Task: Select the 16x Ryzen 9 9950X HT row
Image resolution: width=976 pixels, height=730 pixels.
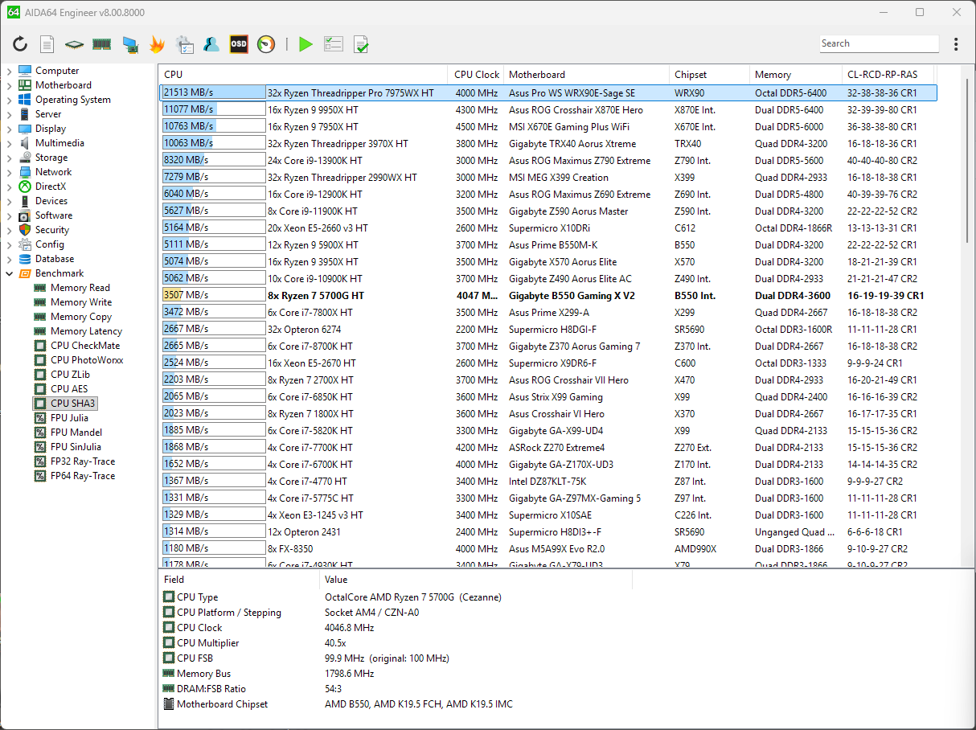Action: (548, 110)
